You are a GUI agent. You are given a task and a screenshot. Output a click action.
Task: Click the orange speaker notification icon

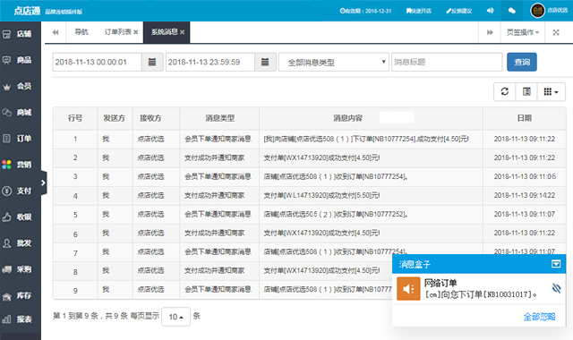408,289
